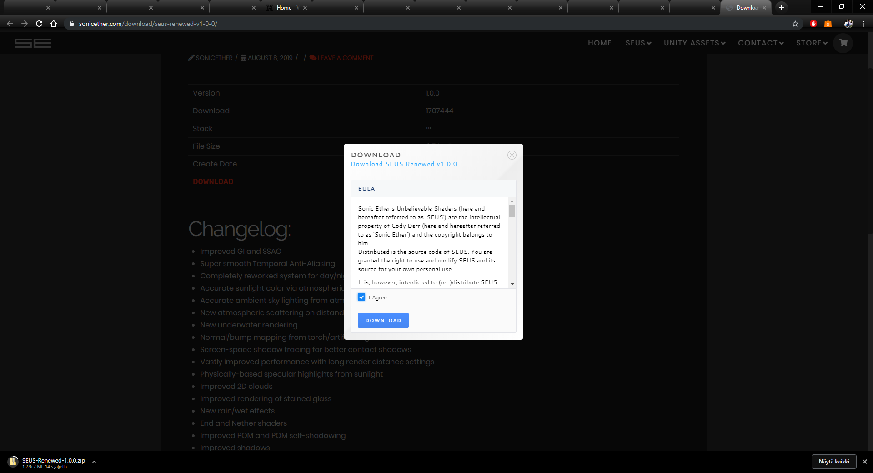Click the EULA section header
Image resolution: width=873 pixels, height=473 pixels.
click(x=433, y=189)
